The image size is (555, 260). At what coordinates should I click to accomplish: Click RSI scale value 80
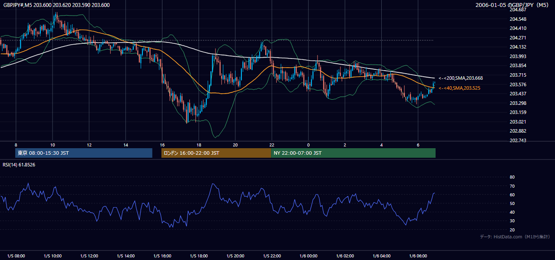[512, 177]
